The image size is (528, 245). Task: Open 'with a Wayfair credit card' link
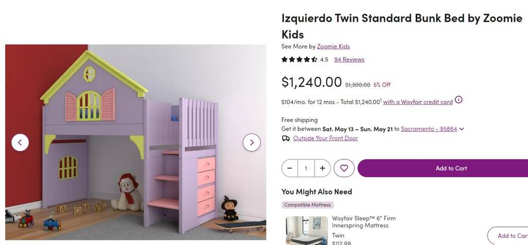[418, 102]
